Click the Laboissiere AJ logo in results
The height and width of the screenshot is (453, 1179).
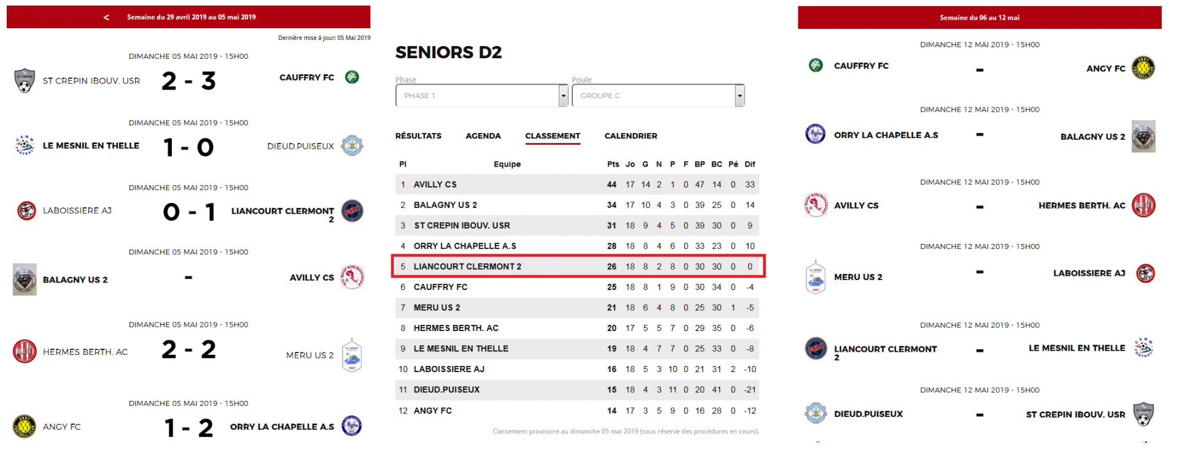pos(26,210)
